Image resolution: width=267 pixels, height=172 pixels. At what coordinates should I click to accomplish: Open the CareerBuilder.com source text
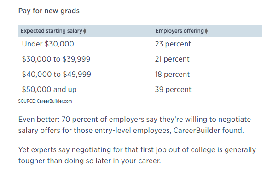[x=54, y=101]
